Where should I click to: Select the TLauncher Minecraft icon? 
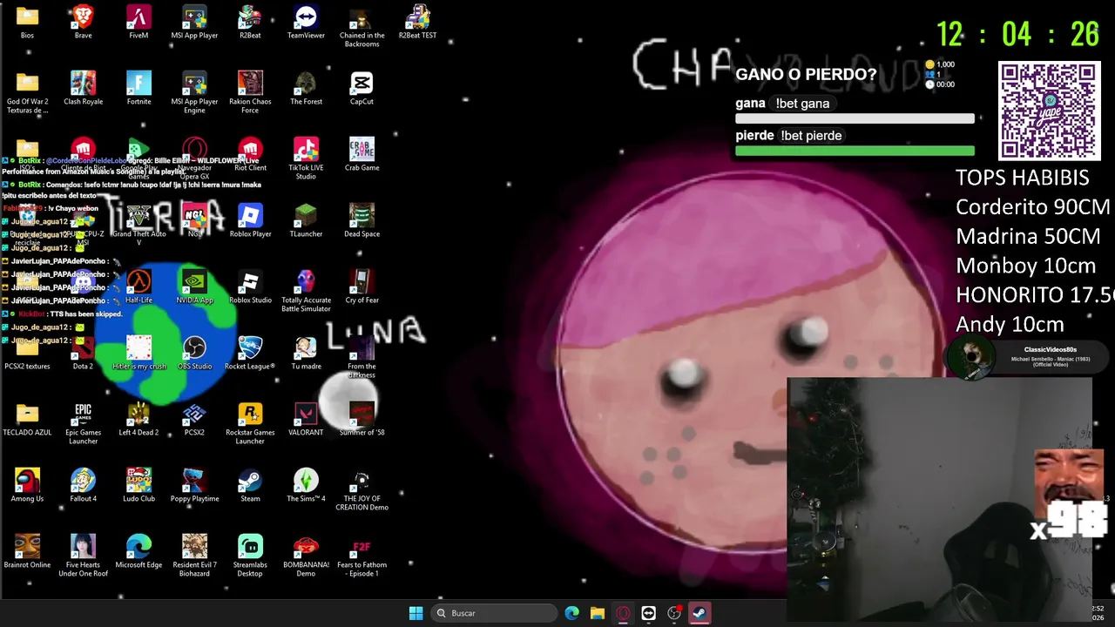[x=306, y=221]
